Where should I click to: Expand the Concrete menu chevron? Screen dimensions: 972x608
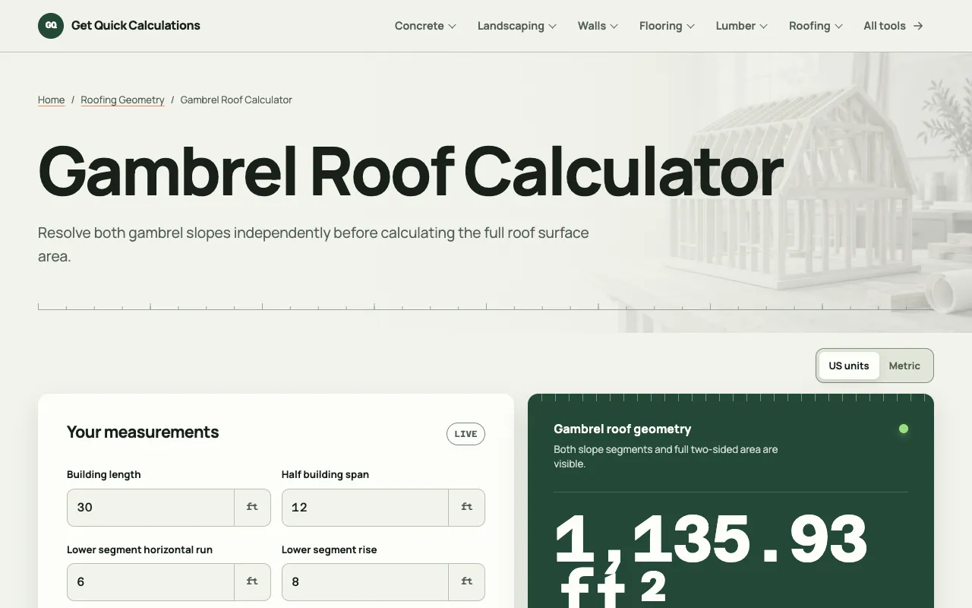point(453,27)
